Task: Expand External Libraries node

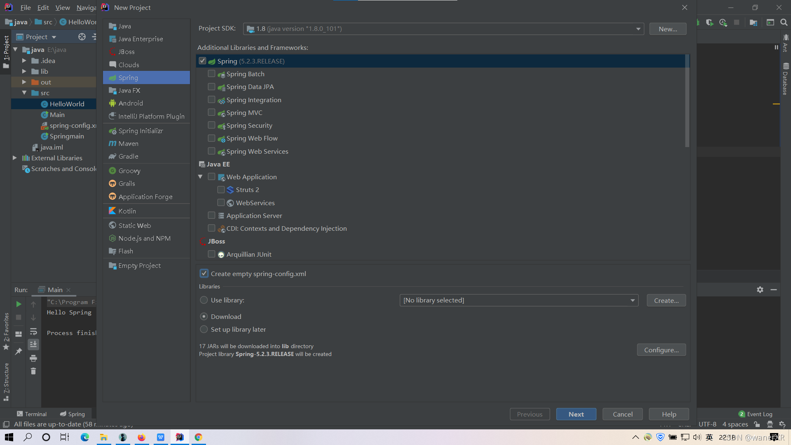Action: pyautogui.click(x=15, y=158)
